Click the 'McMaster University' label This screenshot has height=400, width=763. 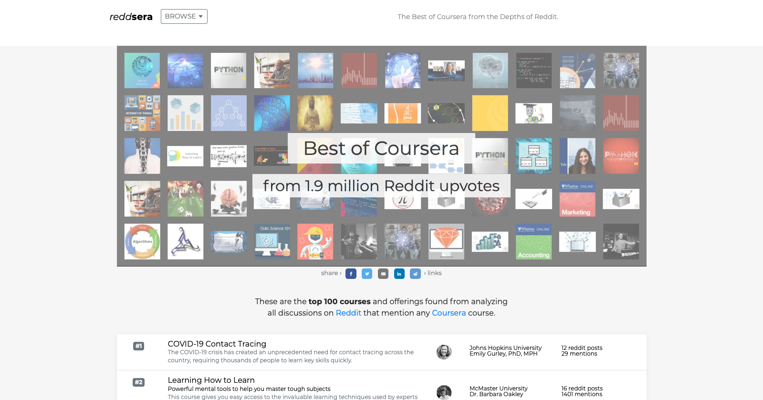point(498,389)
